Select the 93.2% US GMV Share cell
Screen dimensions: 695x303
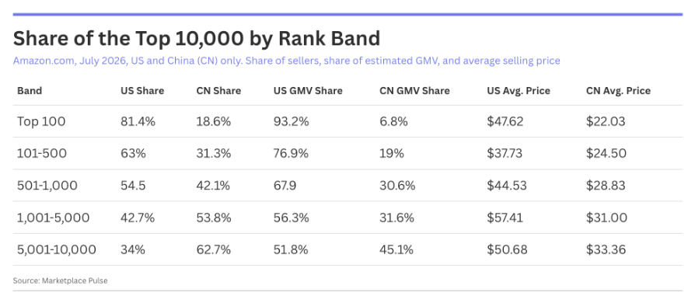click(292, 121)
